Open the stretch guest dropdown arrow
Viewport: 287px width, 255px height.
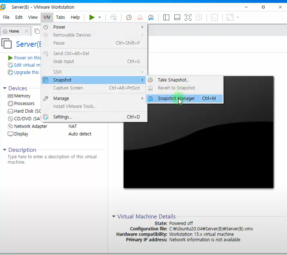[238, 17]
